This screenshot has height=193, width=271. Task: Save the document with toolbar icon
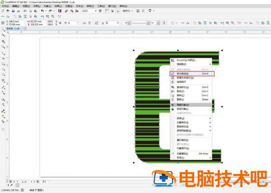point(13,11)
